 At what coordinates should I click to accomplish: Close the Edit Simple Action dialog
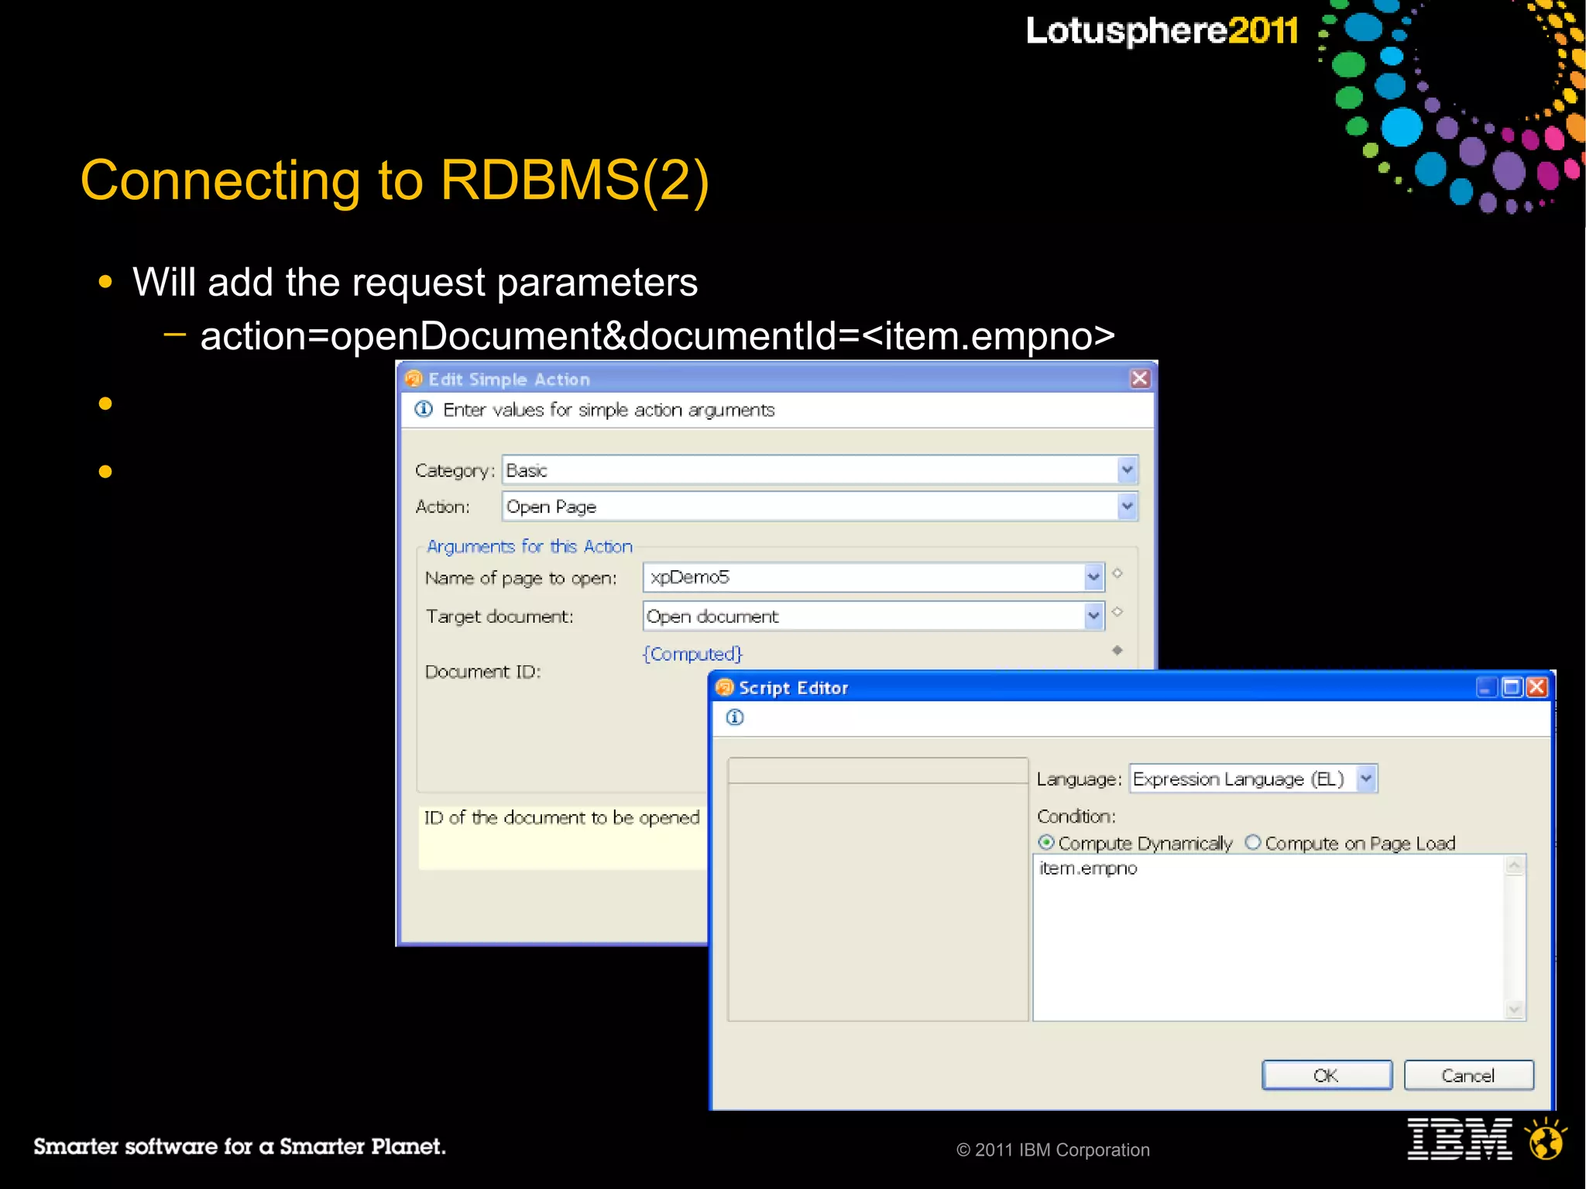(x=1140, y=378)
